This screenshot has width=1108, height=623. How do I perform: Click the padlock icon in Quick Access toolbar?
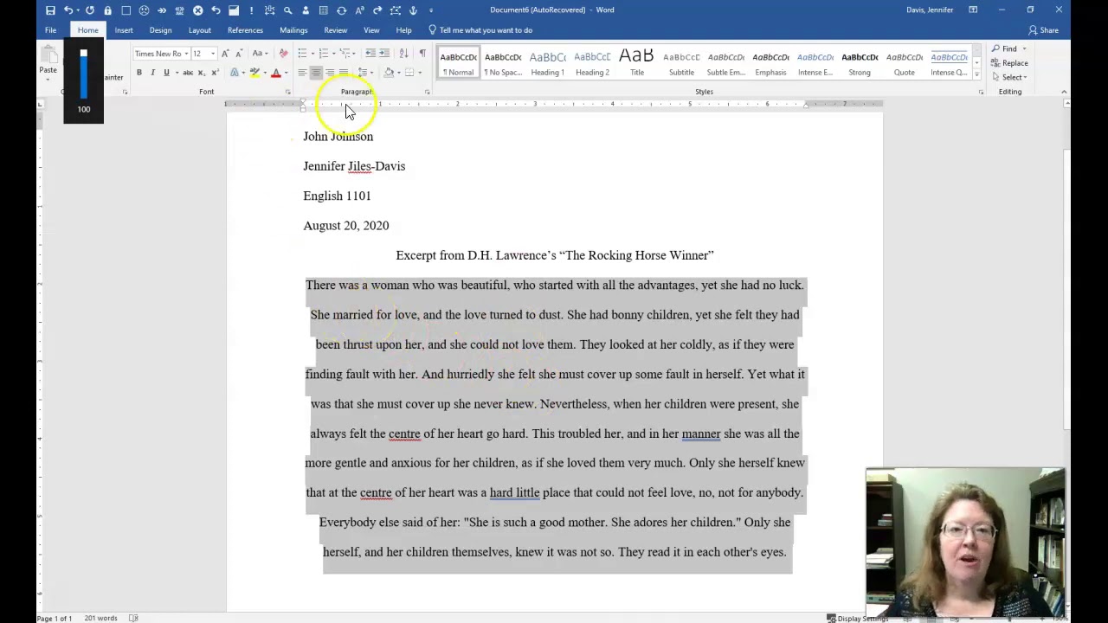click(107, 10)
